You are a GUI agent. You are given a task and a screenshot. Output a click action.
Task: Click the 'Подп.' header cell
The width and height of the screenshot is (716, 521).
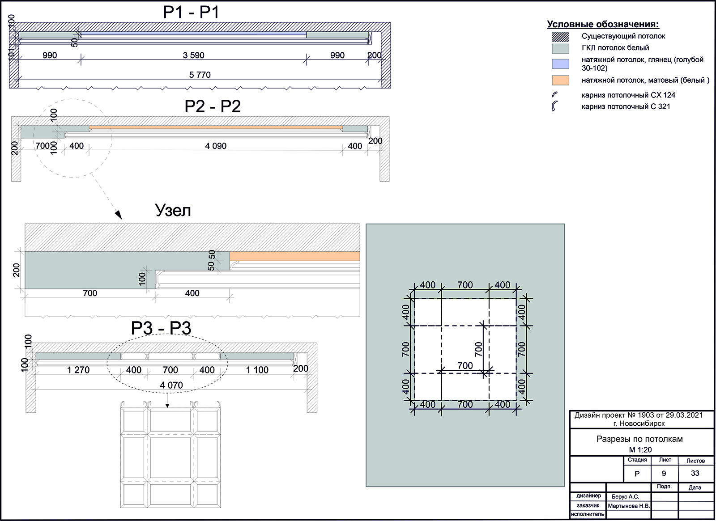click(665, 487)
